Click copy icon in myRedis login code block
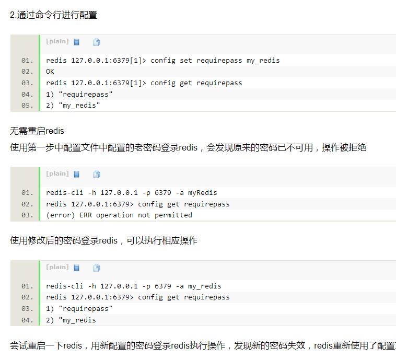Image resolution: width=396 pixels, height=359 pixels. point(97,174)
